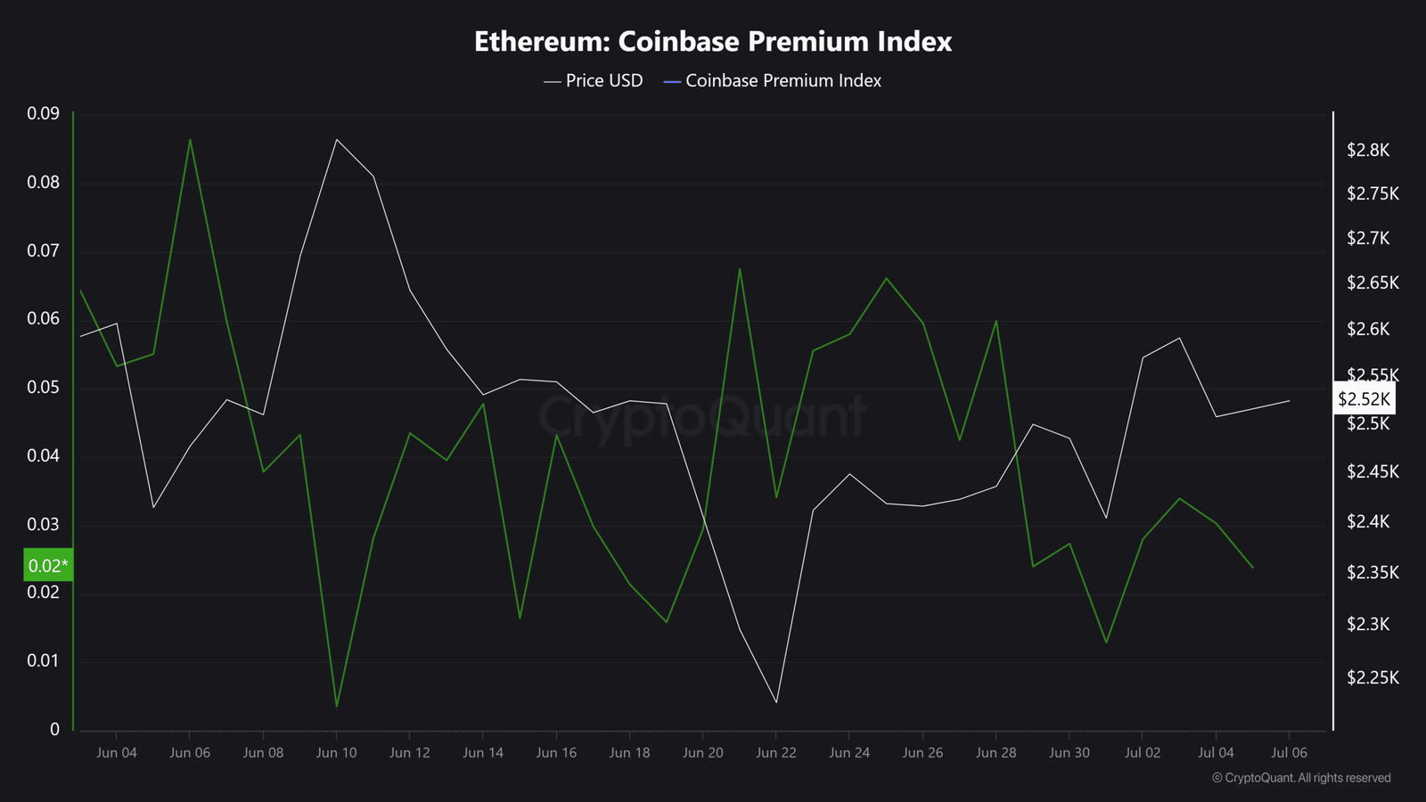The height and width of the screenshot is (802, 1426).
Task: Click the $2.8K right axis label
Action: click(1368, 150)
